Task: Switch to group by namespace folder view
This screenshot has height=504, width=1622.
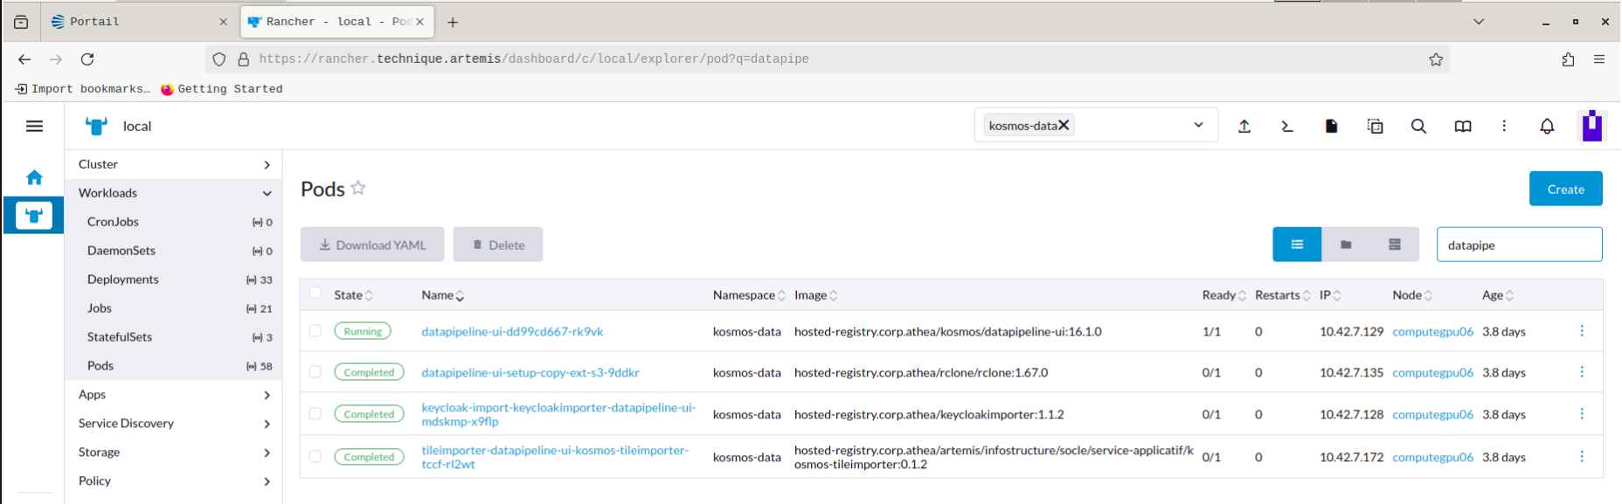Action: coord(1346,245)
